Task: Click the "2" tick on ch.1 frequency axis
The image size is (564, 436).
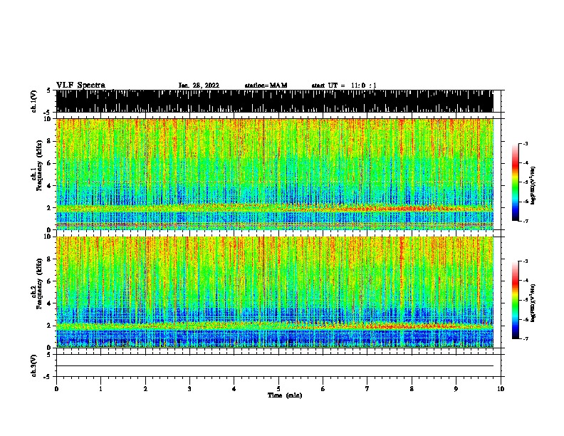Action: click(49, 208)
